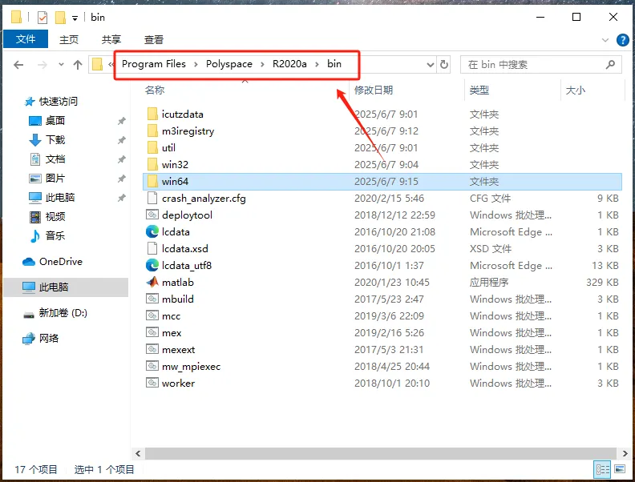Open the 文件 ribbon tab
Screen dimensions: 635x482
click(x=26, y=39)
